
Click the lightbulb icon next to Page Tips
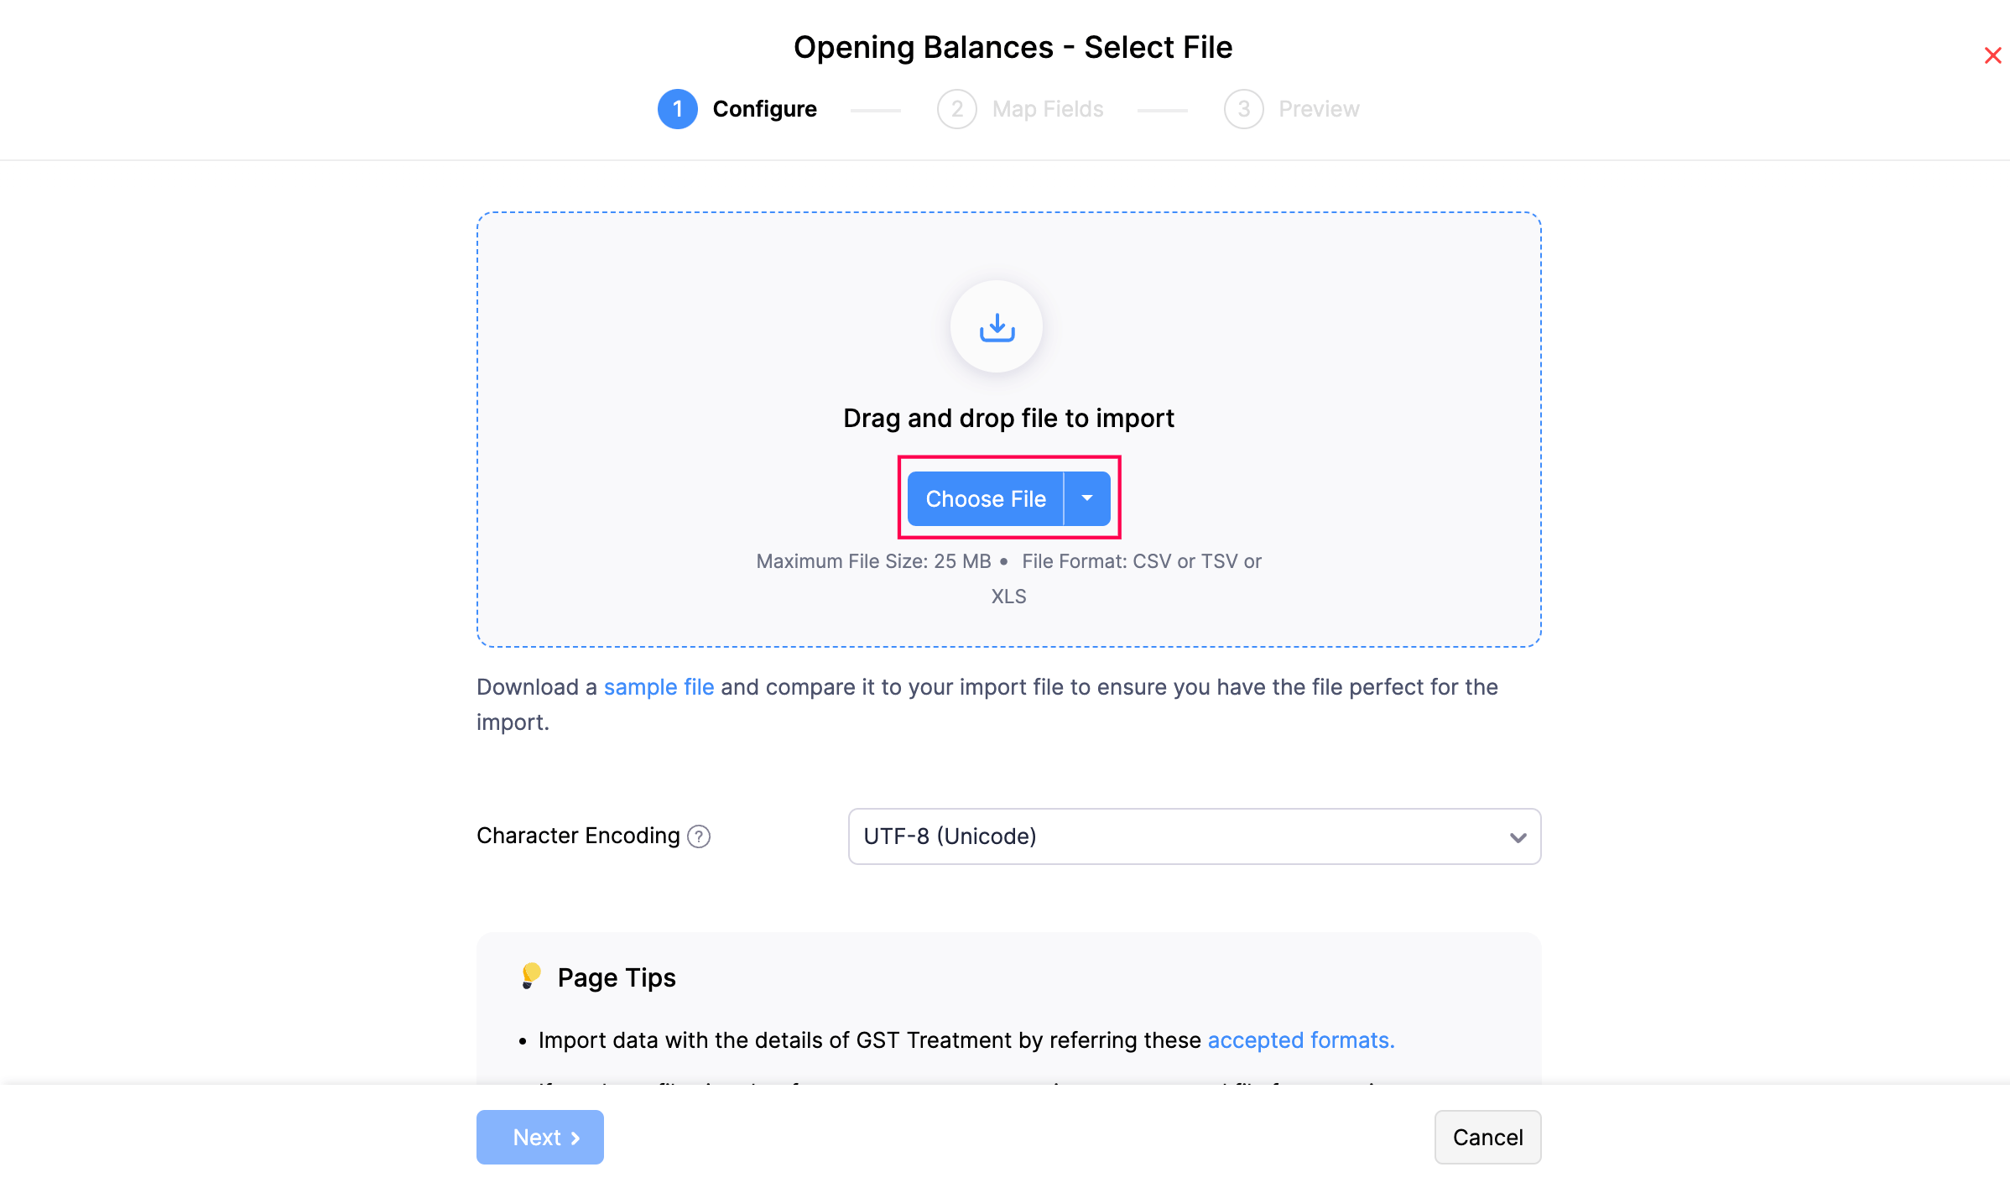(530, 976)
